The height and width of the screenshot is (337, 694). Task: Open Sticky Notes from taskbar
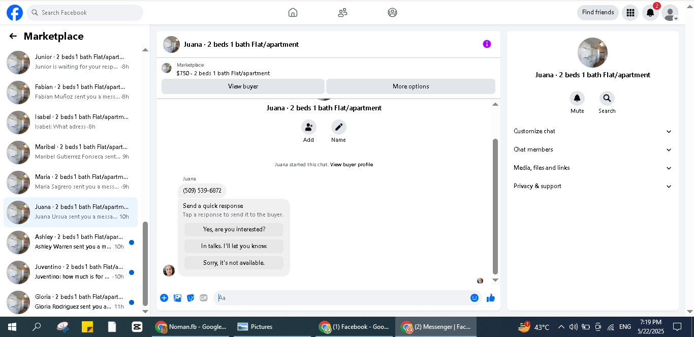pyautogui.click(x=87, y=327)
